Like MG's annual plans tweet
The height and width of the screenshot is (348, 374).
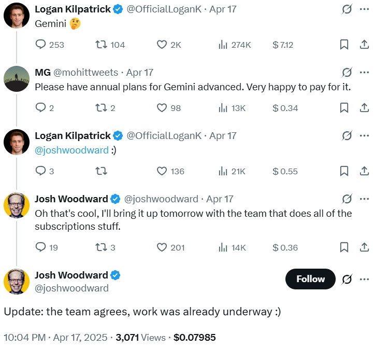[x=162, y=108]
